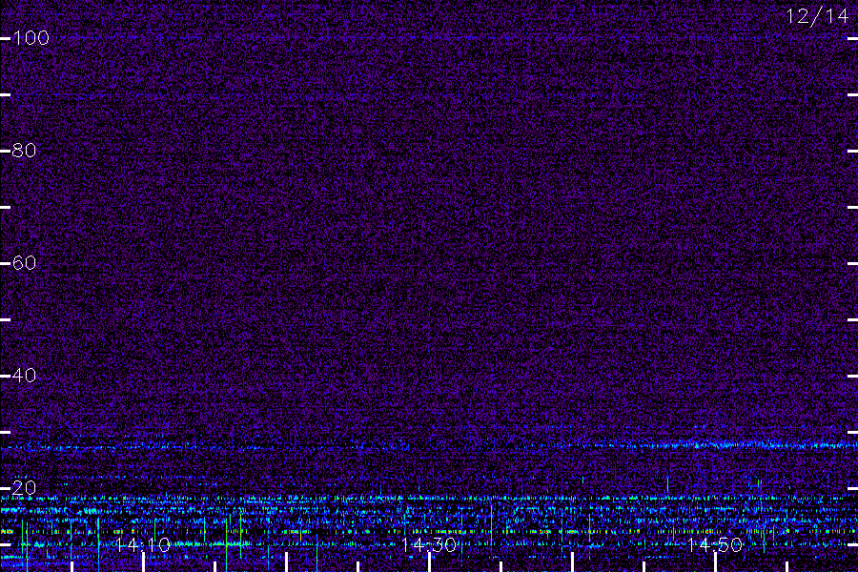858x572 pixels.
Task: Click the 80 frequency axis label
Action: click(x=24, y=151)
